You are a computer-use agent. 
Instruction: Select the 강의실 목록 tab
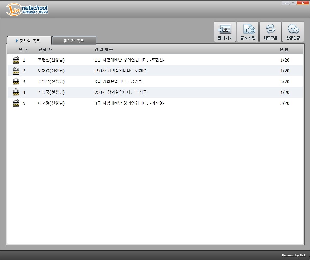click(x=29, y=41)
